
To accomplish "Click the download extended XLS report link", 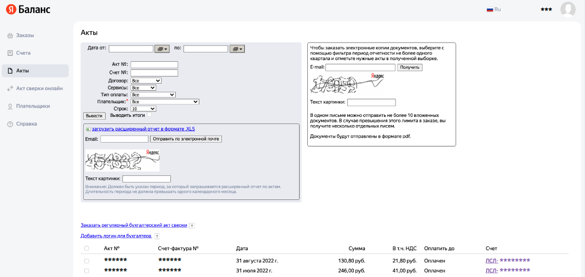I will tap(143, 129).
